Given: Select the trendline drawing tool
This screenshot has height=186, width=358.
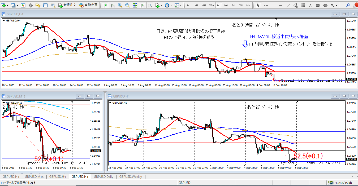Looking at the screenshot, I should (288, 5).
